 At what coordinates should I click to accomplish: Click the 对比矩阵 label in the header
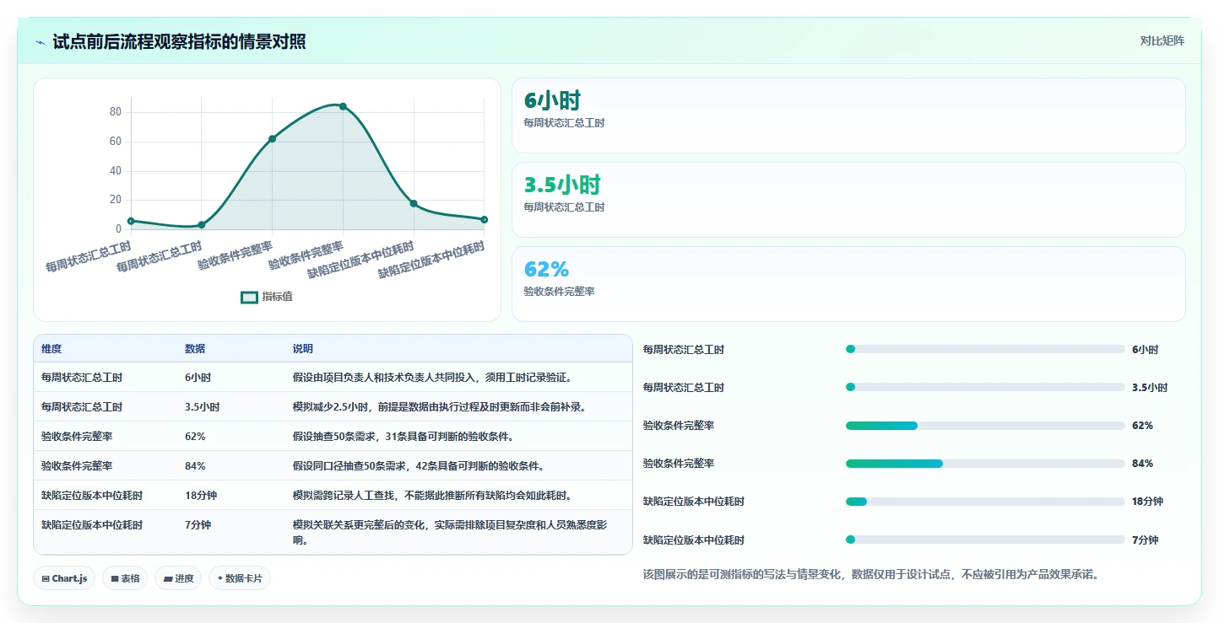1162,40
